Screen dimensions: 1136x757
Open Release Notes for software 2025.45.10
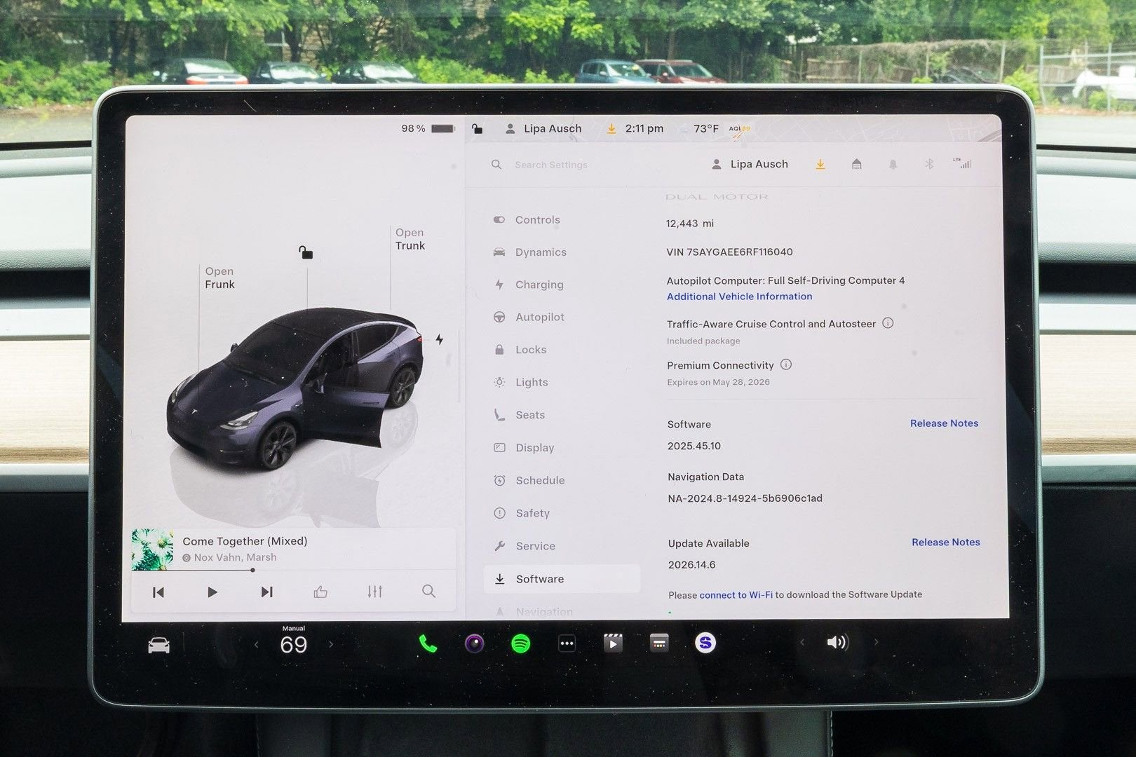pos(944,423)
